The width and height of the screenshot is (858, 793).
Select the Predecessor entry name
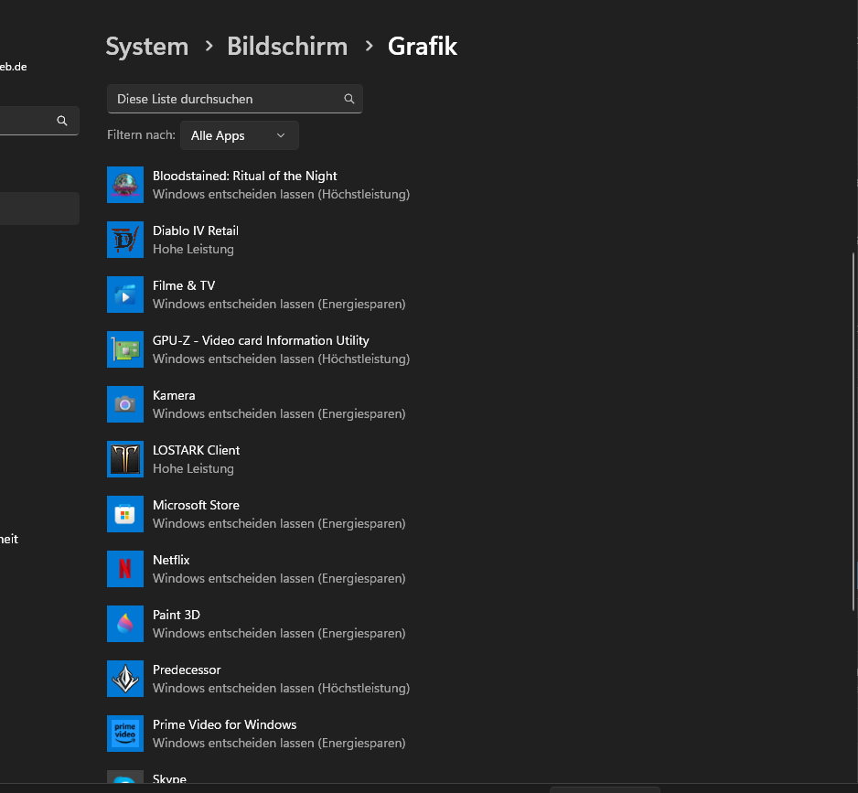click(x=187, y=670)
